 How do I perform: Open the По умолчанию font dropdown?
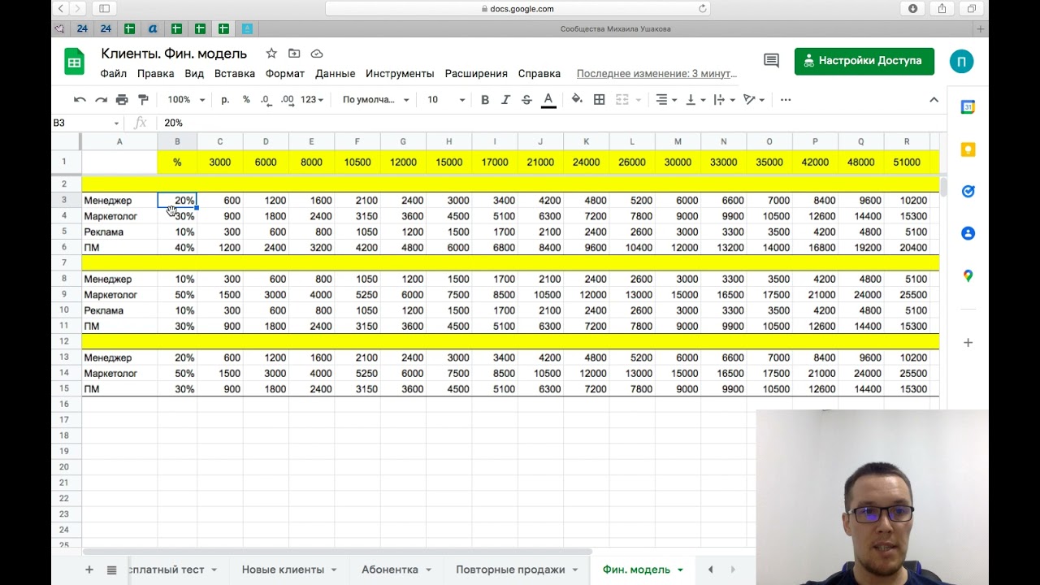pyautogui.click(x=375, y=100)
